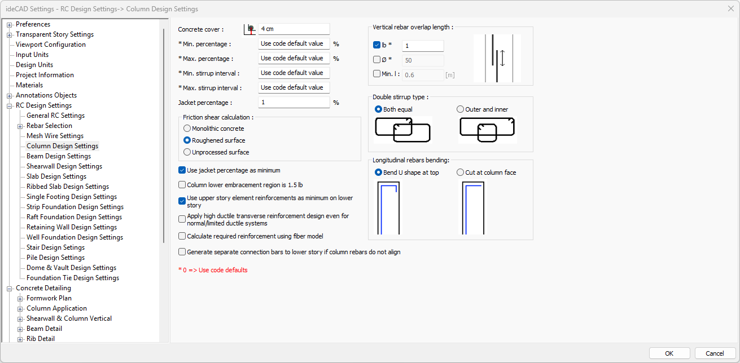Click the vertical rebar overlap illustration

pyautogui.click(x=497, y=58)
